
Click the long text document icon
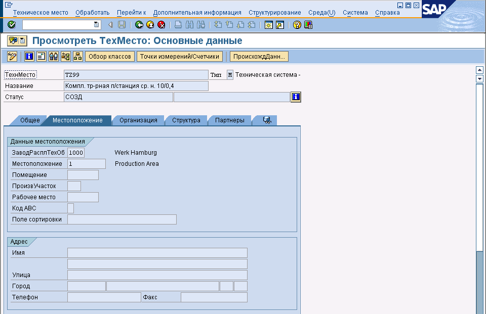pyautogui.click(x=41, y=56)
